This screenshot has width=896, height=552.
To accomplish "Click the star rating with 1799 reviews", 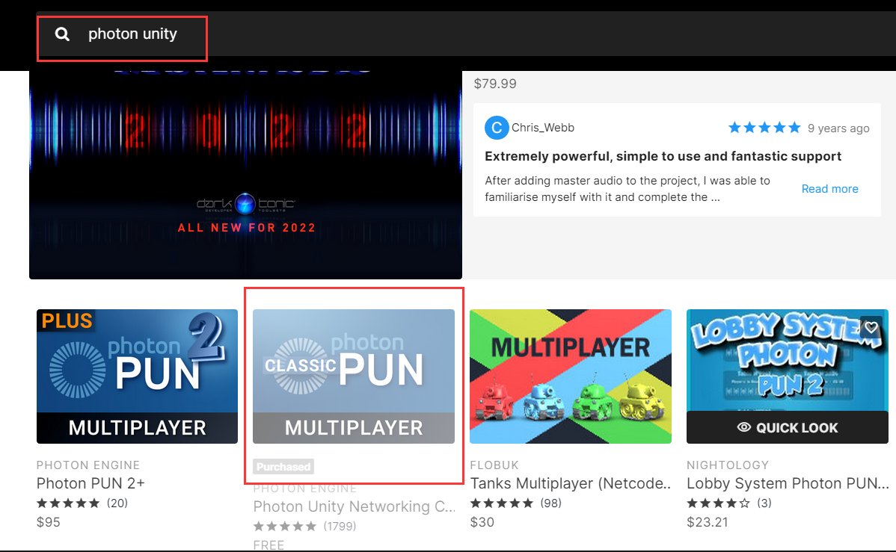I will point(284,527).
